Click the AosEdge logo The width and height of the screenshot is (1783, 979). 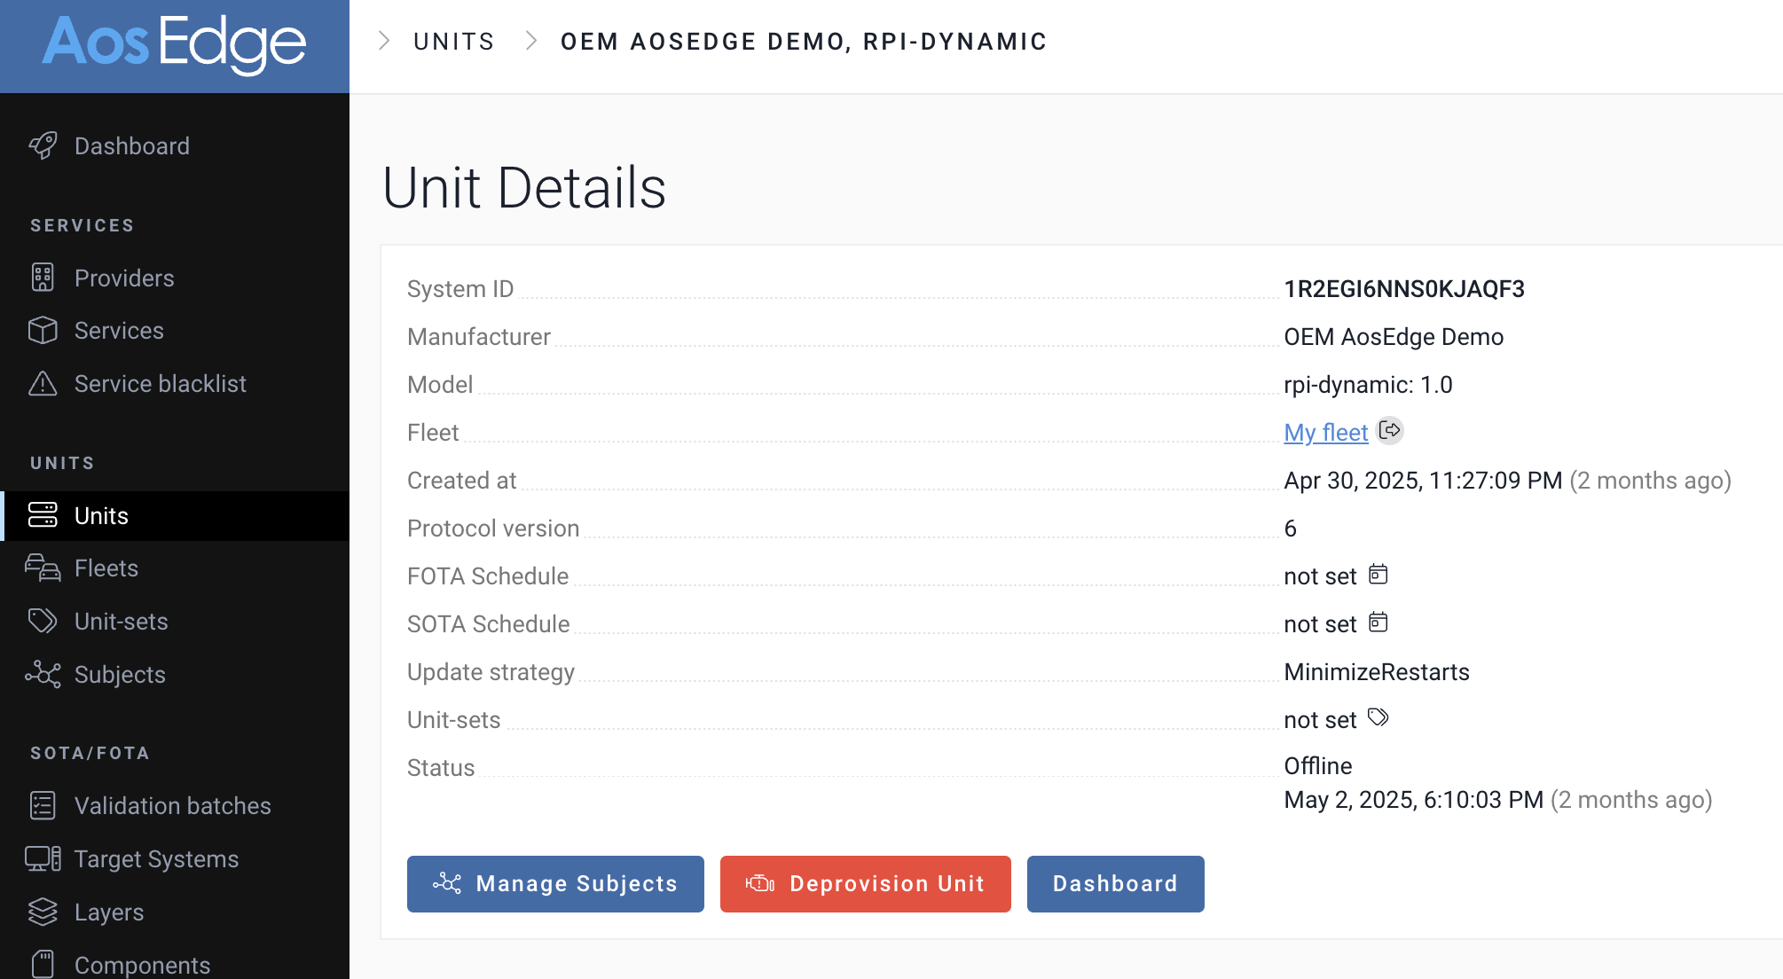[x=175, y=44]
